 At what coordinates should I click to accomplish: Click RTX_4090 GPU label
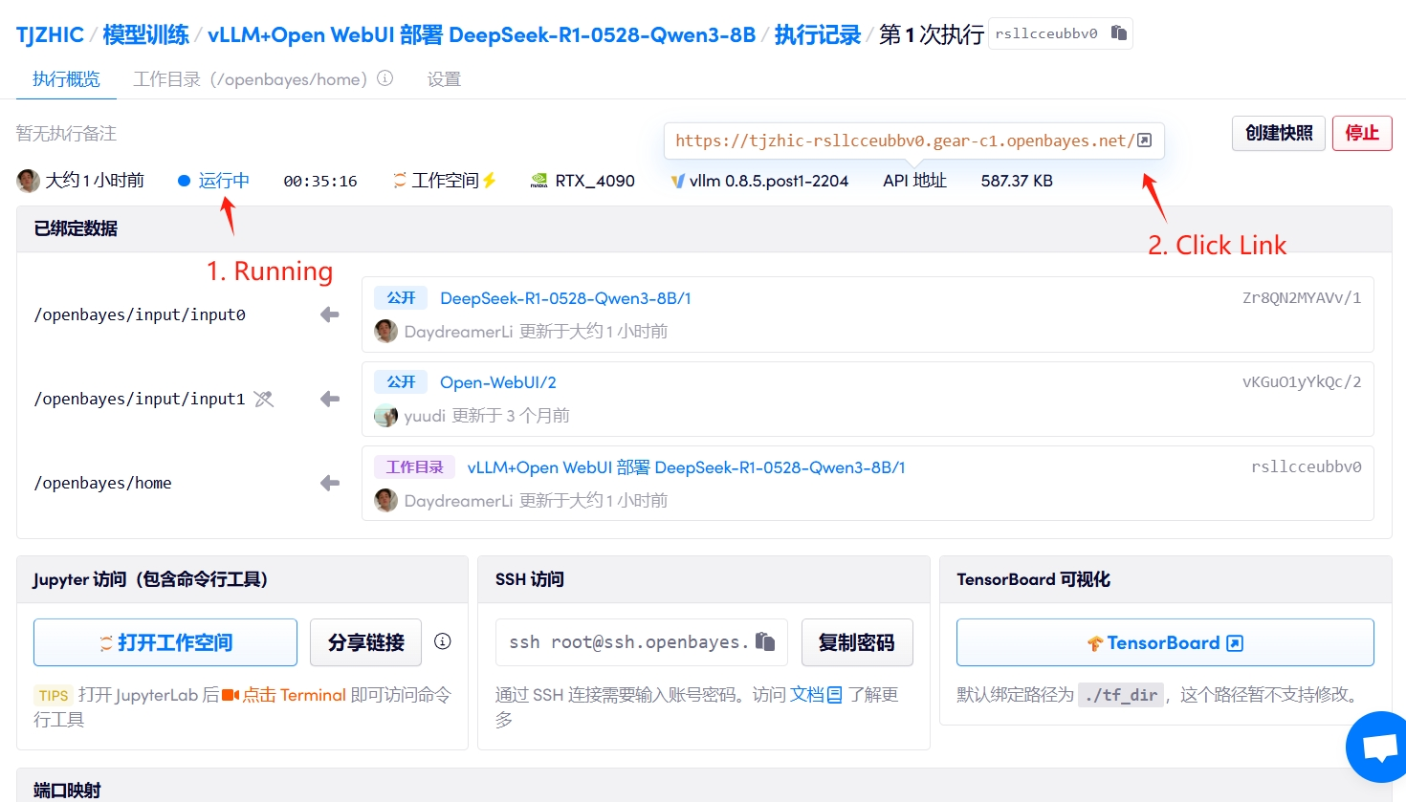pos(595,181)
